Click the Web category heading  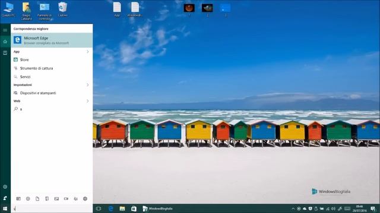(17, 101)
